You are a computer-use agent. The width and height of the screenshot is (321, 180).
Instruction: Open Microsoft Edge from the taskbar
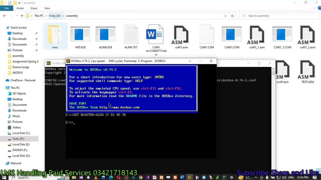point(111,177)
